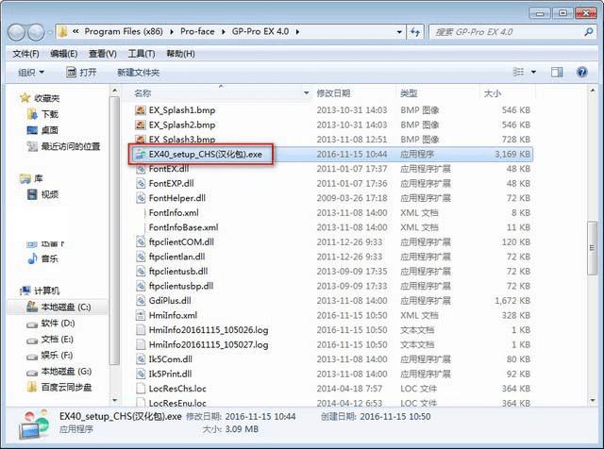Expand the chevron after Pro-face breadcrumb
The image size is (604, 449).
(x=224, y=31)
